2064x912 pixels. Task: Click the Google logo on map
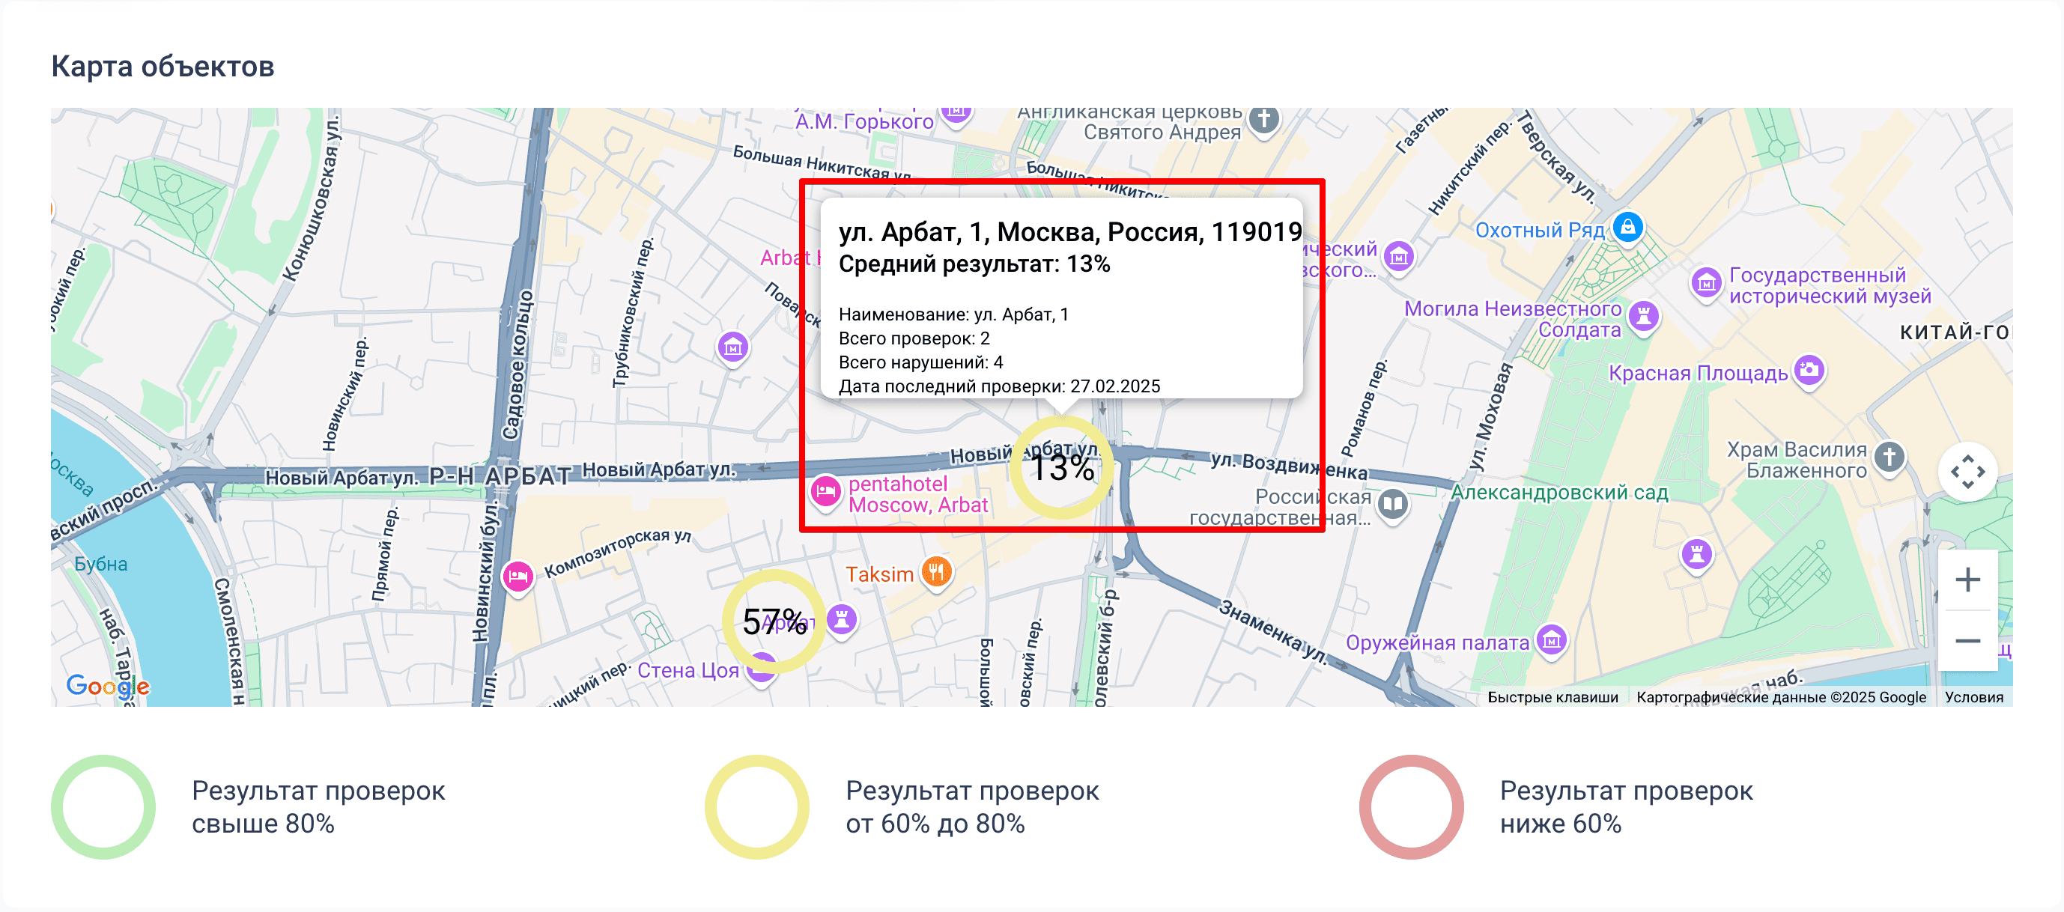pyautogui.click(x=107, y=685)
